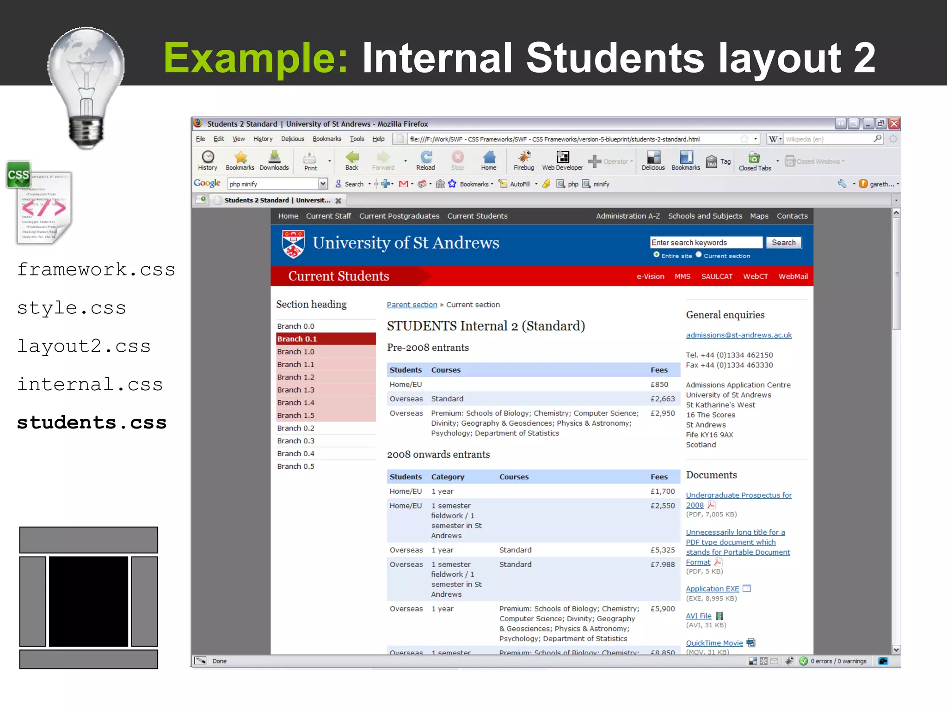
Task: Reload the current page
Action: [425, 161]
